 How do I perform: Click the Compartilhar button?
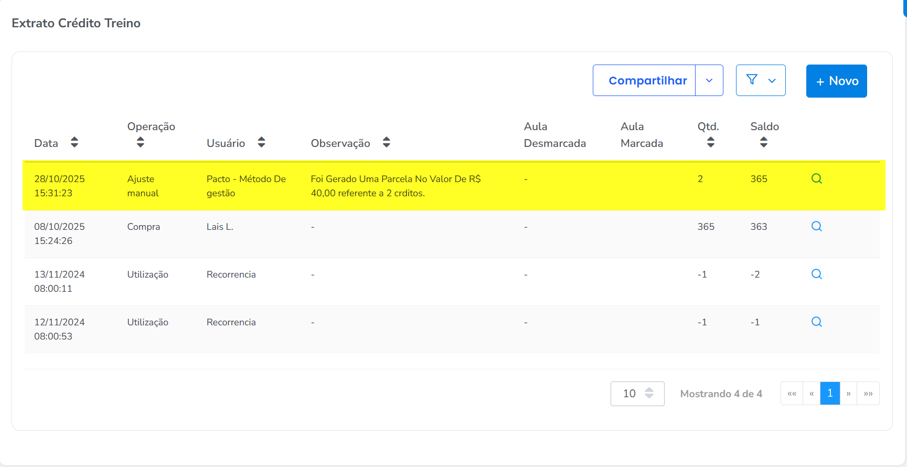tap(647, 81)
